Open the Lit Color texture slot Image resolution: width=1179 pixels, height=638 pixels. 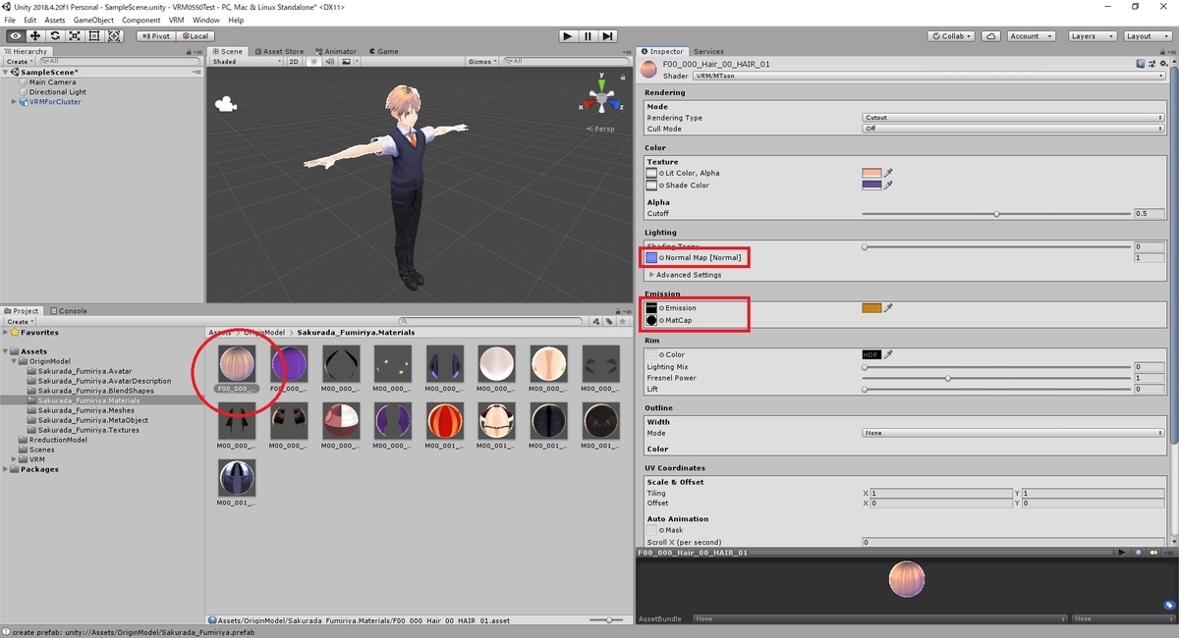[x=651, y=173]
